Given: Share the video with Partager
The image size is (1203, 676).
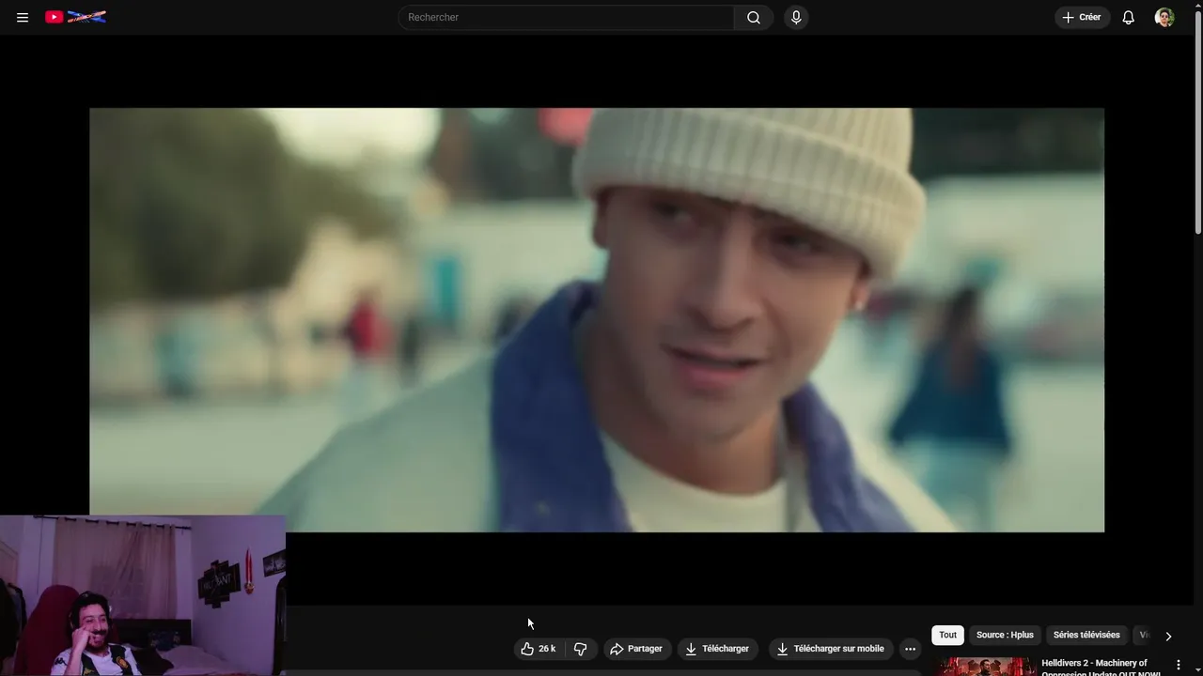Looking at the screenshot, I should [636, 649].
